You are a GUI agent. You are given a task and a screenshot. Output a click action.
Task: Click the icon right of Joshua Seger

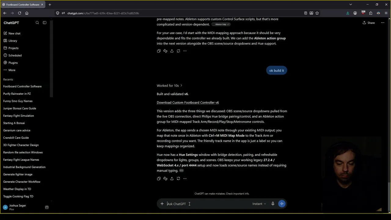[47, 207]
